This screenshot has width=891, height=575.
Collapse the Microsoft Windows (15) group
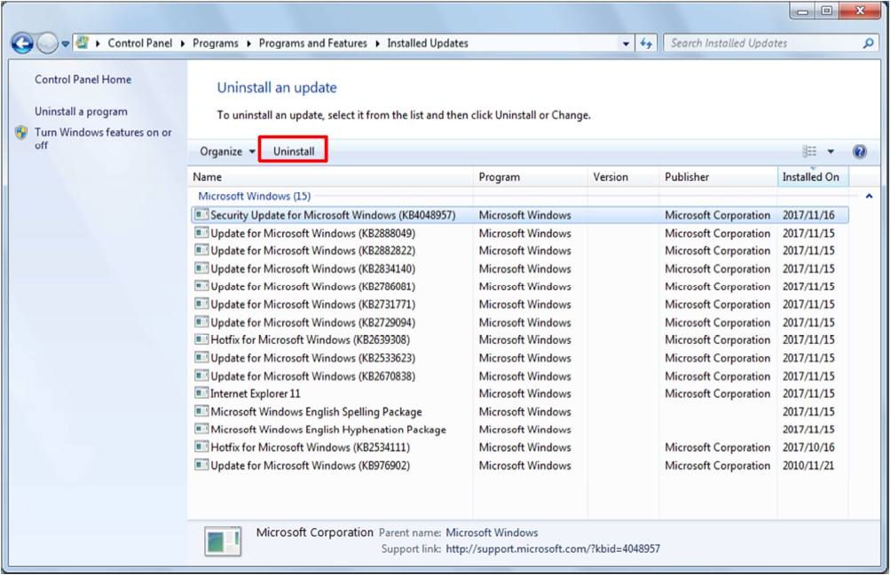pos(869,196)
